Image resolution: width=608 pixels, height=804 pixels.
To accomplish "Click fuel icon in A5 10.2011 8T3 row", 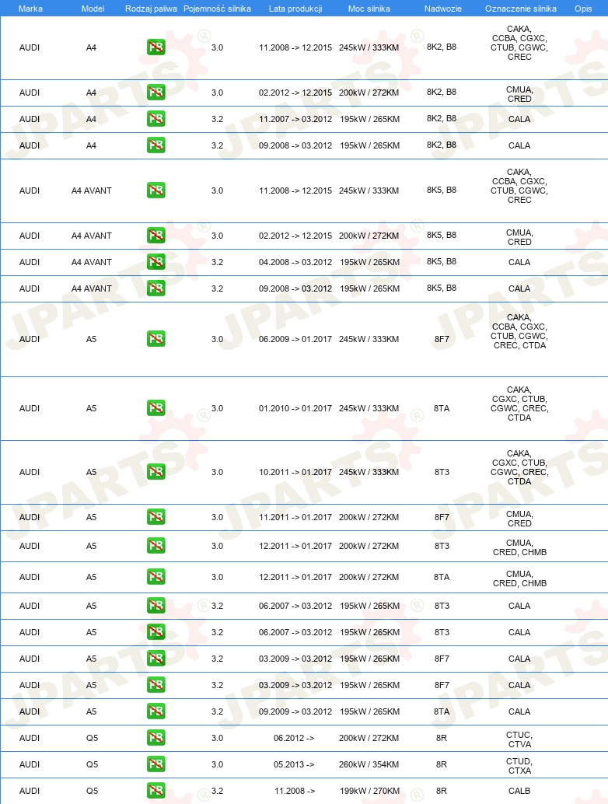I will [155, 472].
